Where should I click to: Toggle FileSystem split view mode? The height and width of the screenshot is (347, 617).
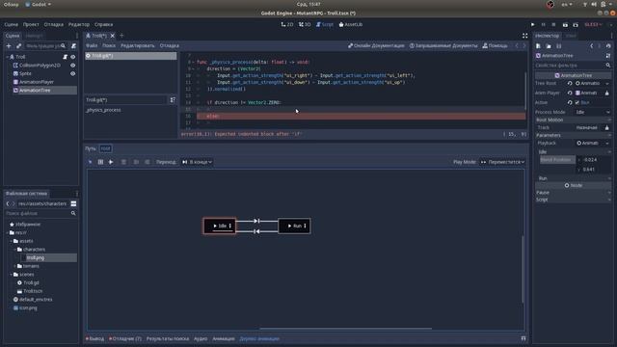click(x=73, y=203)
